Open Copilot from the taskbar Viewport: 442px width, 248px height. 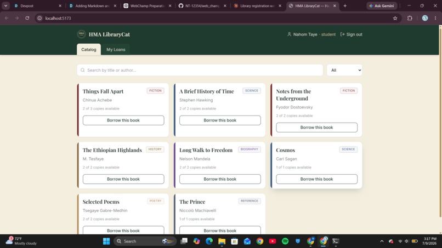(x=196, y=241)
